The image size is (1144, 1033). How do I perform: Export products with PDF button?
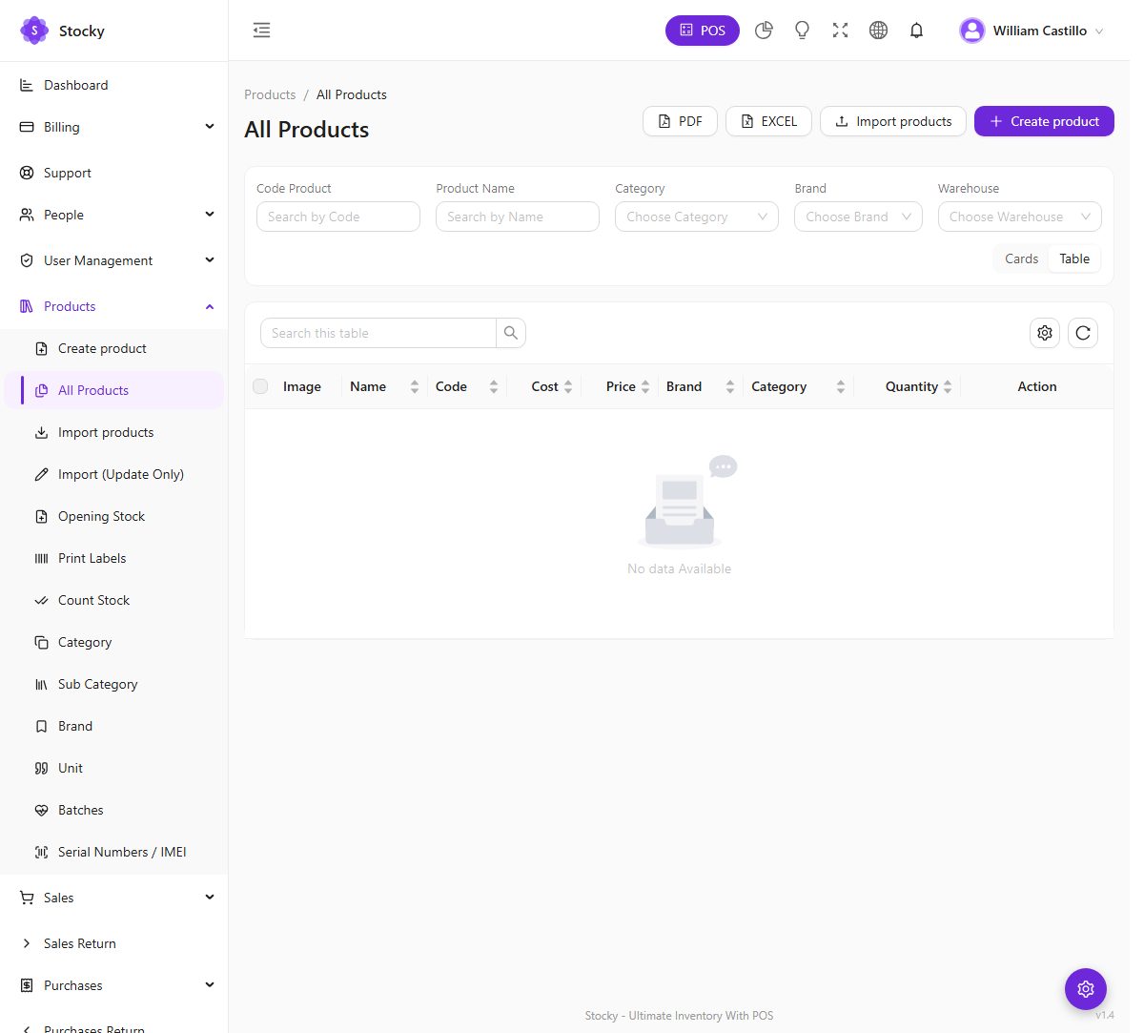681,121
